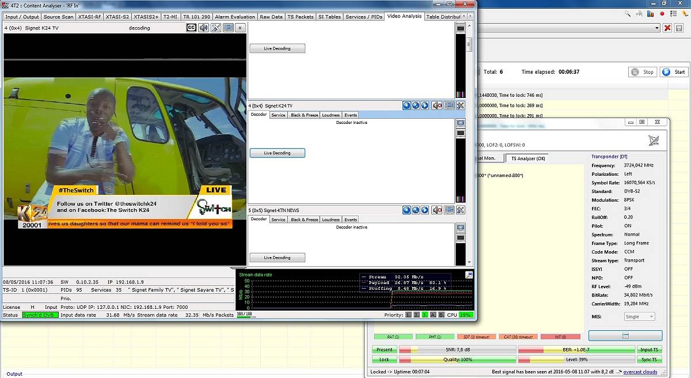Click blue screen icon beside KTN NEWS decoder pane
The image size is (691, 378).
tap(461, 228)
